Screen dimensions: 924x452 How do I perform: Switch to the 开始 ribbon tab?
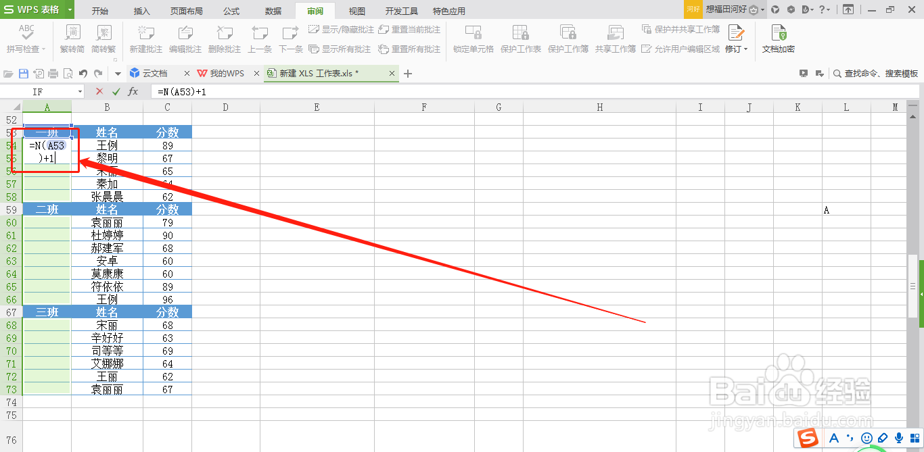[100, 11]
